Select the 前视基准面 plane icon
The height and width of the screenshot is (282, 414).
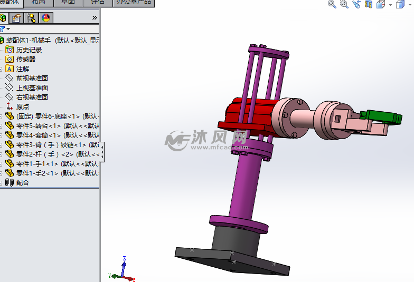click(x=10, y=78)
